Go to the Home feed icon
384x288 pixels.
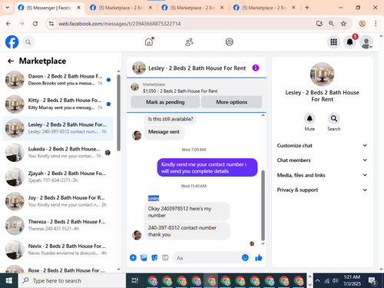tap(149, 41)
